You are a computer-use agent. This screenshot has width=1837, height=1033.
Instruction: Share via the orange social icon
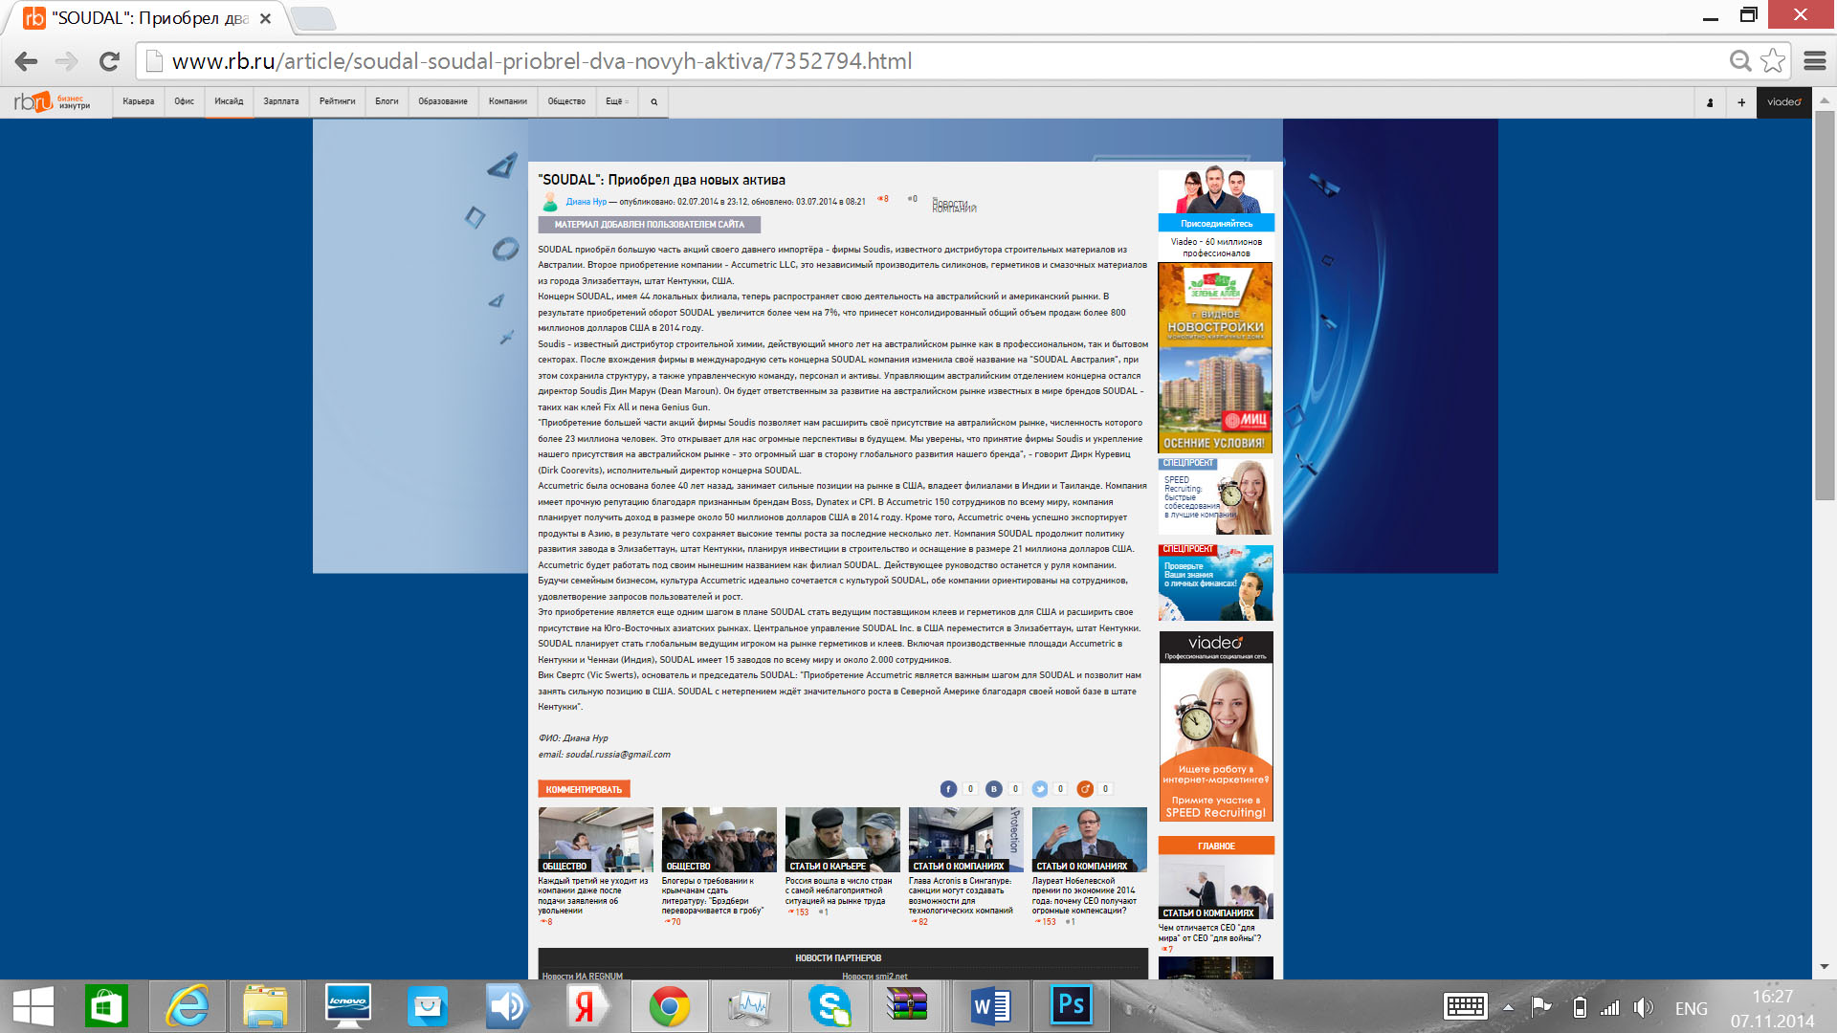coord(1085,789)
